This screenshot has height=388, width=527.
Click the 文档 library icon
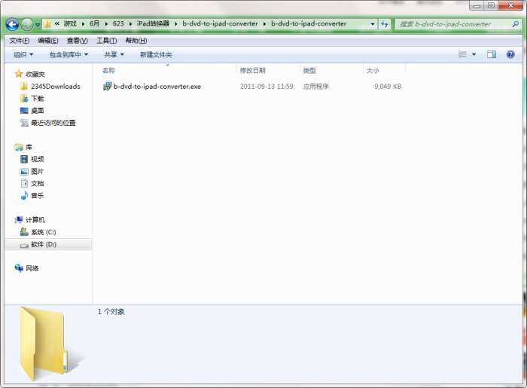click(24, 184)
